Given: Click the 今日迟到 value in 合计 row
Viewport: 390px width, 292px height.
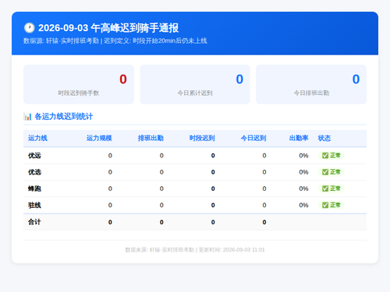Looking at the screenshot, I should (264, 222).
